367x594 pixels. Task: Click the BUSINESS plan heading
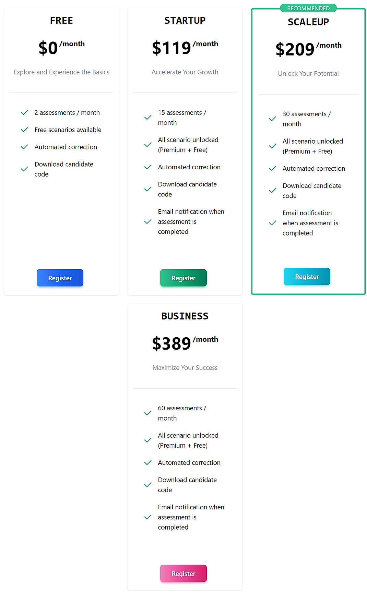[185, 316]
